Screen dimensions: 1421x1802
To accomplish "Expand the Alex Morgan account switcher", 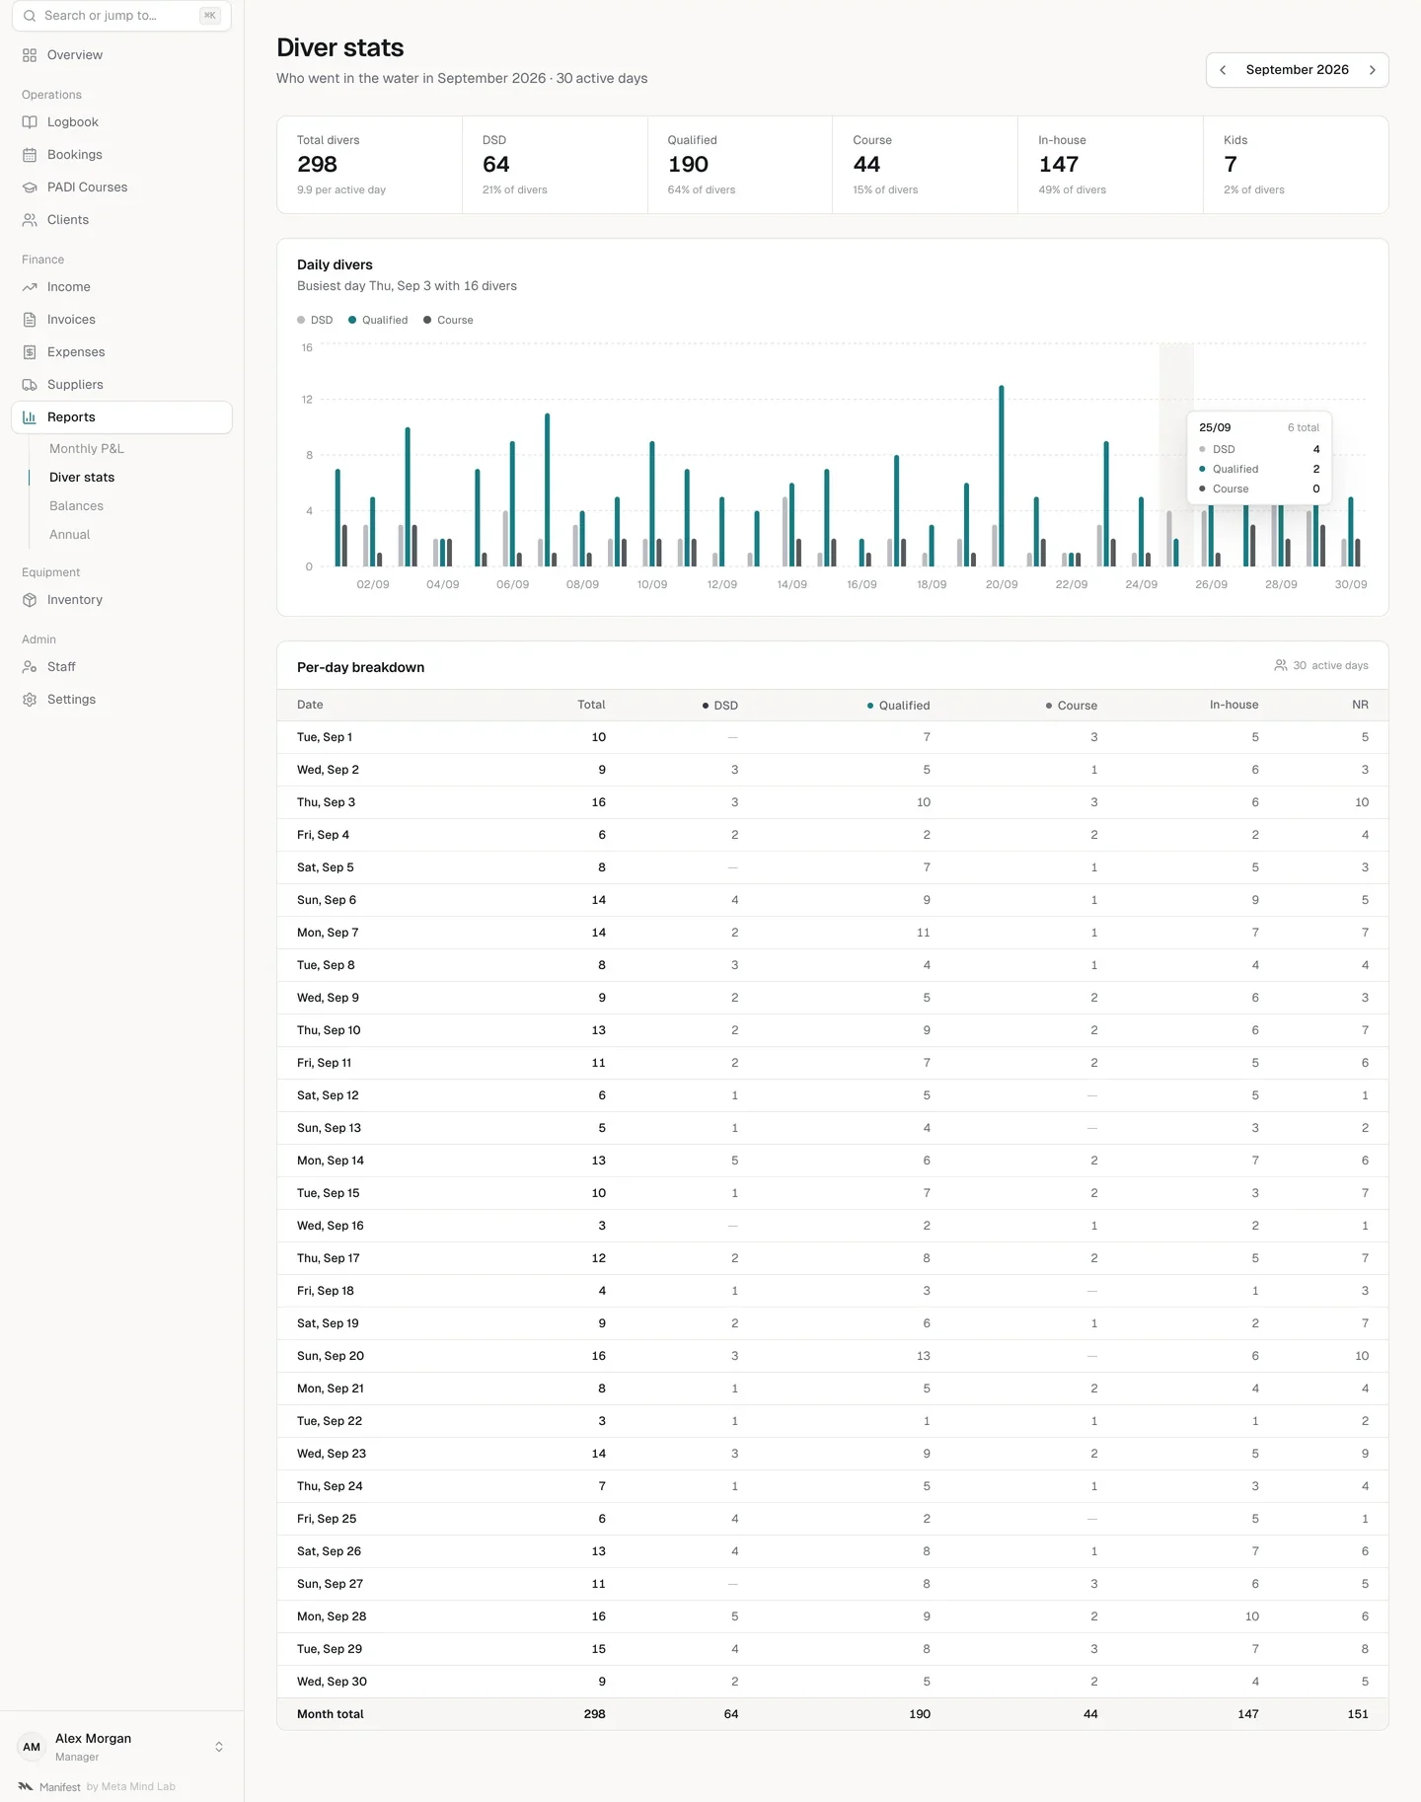I will click(219, 1747).
